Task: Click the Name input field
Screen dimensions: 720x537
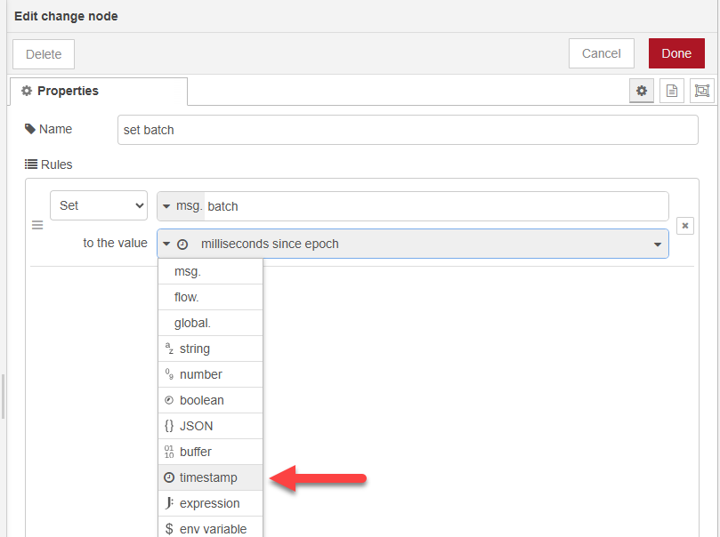Action: (x=408, y=130)
